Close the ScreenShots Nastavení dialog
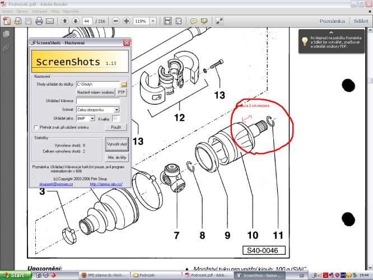The height and width of the screenshot is (280, 373). click(127, 43)
